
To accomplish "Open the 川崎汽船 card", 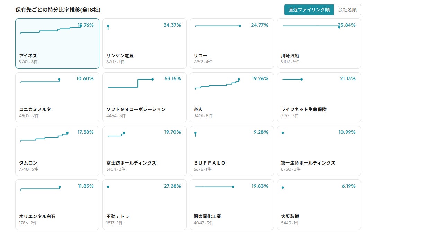I will point(319,44).
